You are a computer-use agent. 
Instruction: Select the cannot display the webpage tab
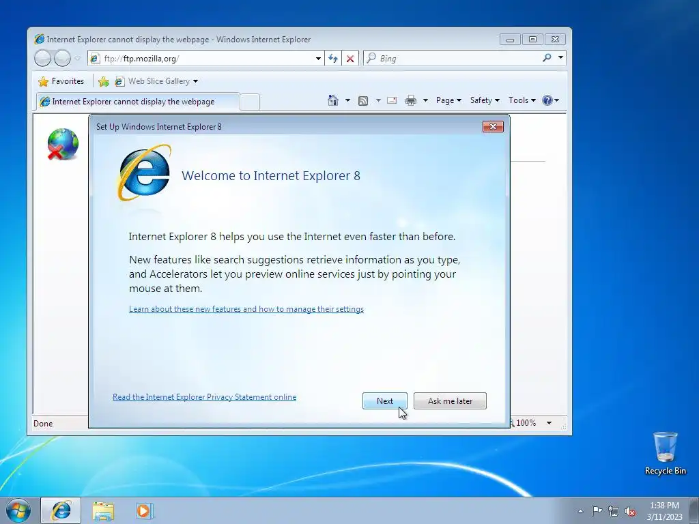tap(137, 102)
